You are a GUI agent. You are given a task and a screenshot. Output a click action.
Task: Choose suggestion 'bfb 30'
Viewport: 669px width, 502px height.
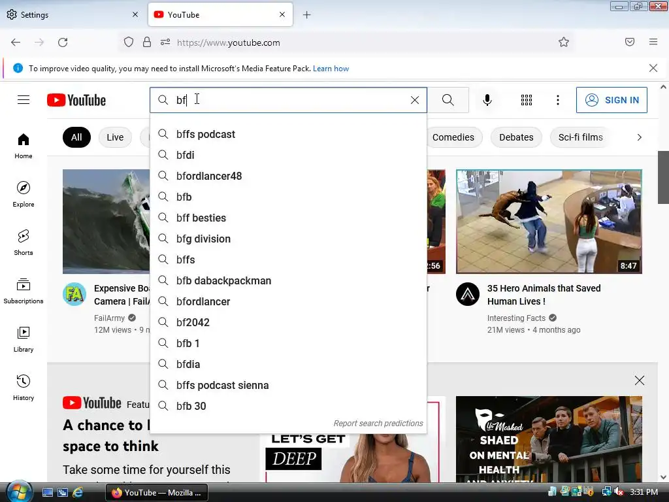tap(288, 406)
